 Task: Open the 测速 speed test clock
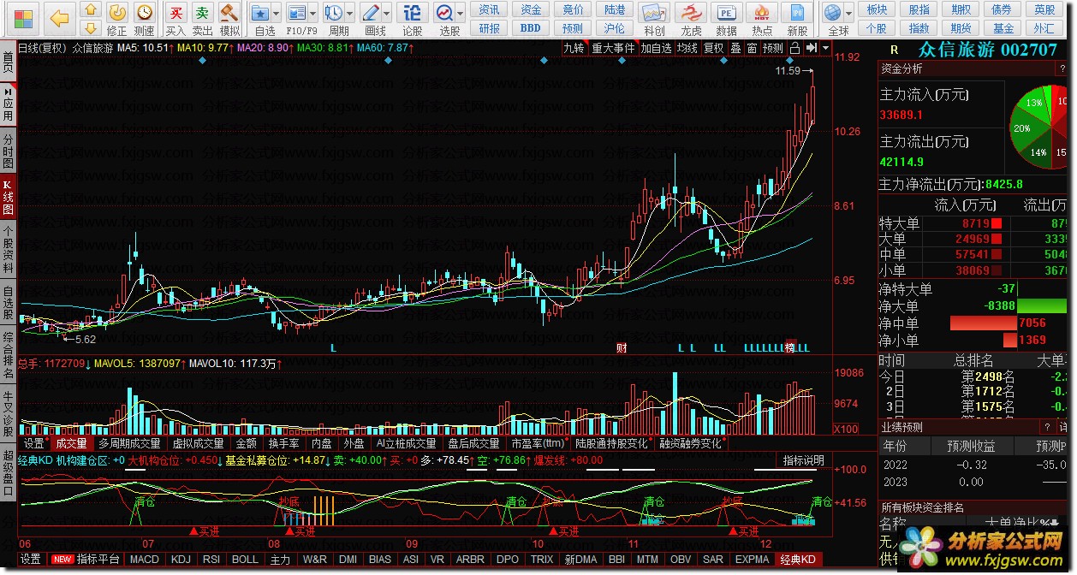pos(145,18)
